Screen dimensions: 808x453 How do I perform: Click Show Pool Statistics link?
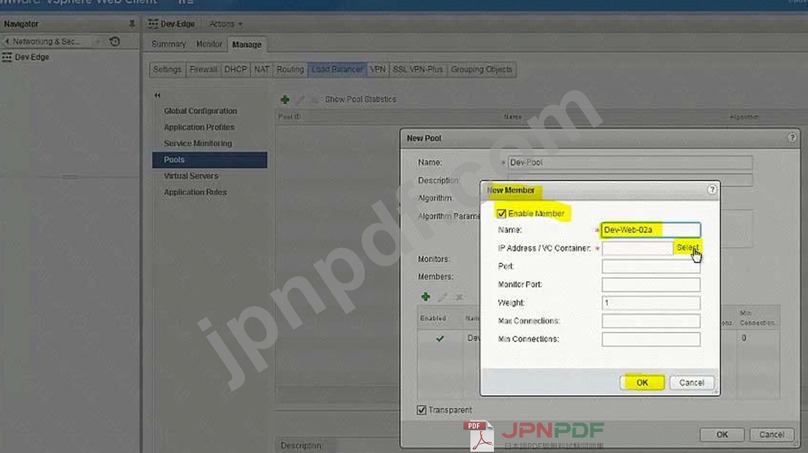pyautogui.click(x=361, y=100)
